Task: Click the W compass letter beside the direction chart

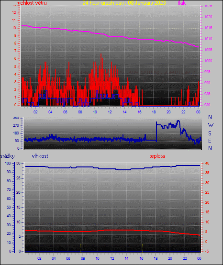Action: [211, 125]
